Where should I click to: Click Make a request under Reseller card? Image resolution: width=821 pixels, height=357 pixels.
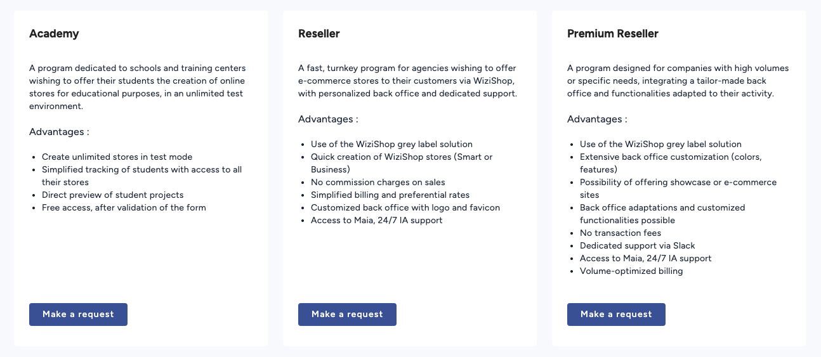point(347,315)
